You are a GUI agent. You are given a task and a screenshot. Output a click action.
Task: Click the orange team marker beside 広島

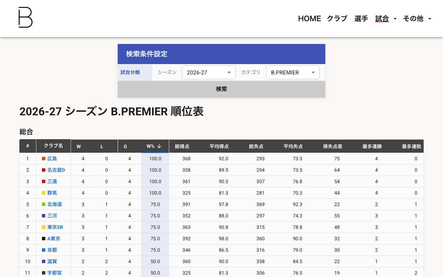44,159
